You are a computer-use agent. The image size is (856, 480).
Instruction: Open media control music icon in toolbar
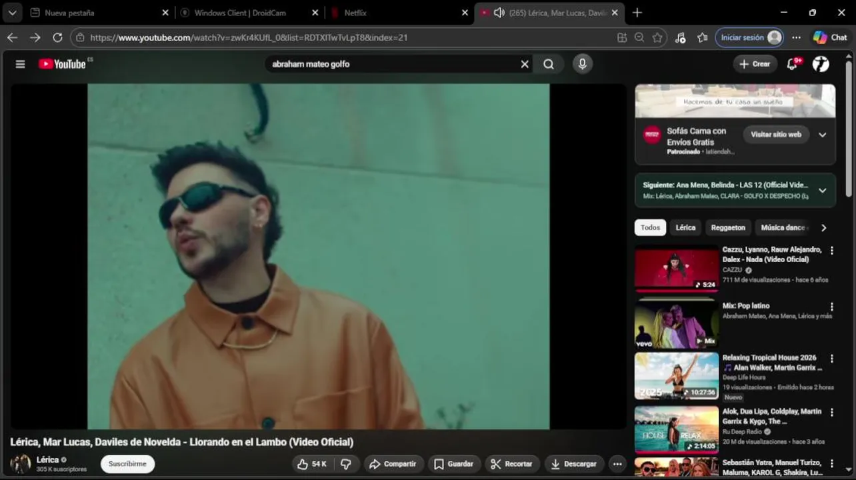pyautogui.click(x=680, y=37)
